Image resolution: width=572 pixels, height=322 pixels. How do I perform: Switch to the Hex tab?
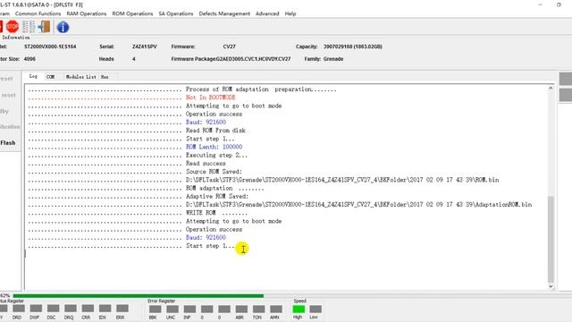tap(105, 77)
